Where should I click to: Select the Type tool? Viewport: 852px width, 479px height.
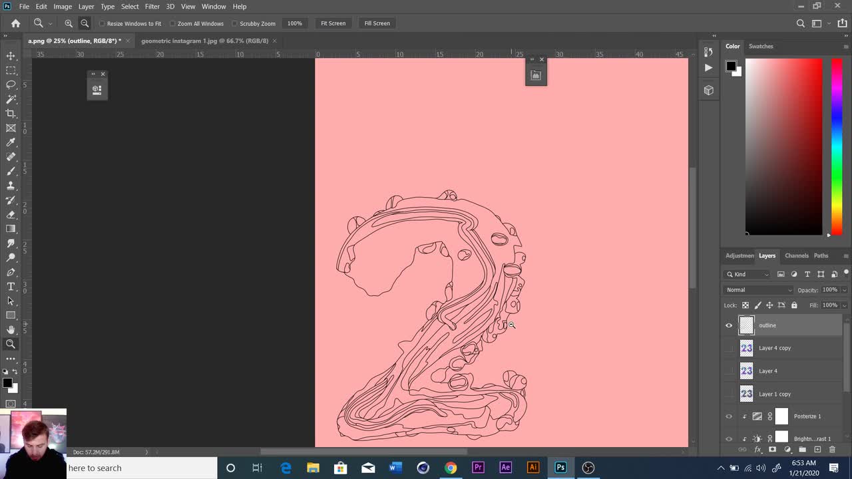pos(11,286)
